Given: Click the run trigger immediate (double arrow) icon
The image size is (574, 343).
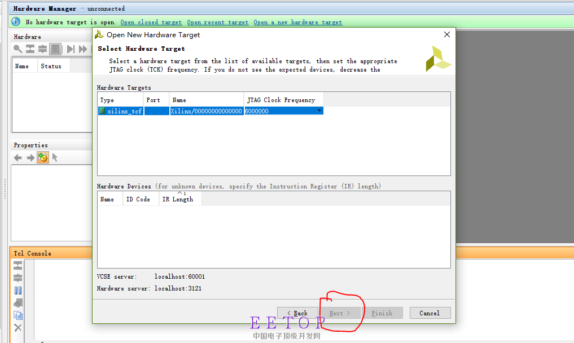Looking at the screenshot, I should [x=83, y=49].
